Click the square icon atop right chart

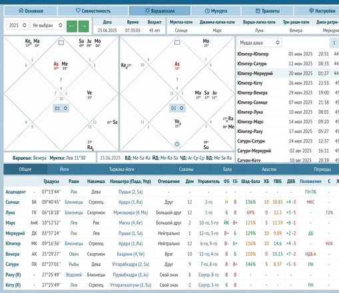(x=177, y=42)
